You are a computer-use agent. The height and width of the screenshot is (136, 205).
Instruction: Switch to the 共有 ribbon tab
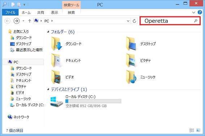click(x=40, y=13)
